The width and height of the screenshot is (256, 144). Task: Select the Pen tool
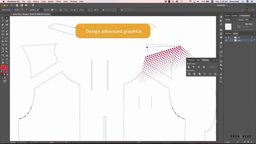[3, 25]
